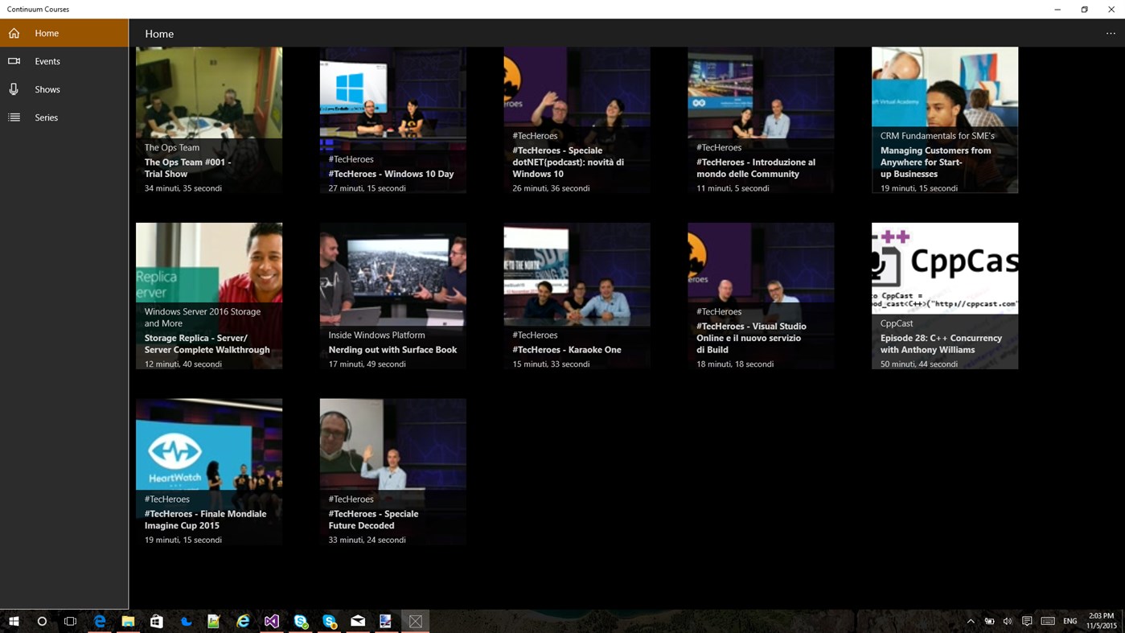Select the #TecHeroes - Karaoke One video
1125x633 pixels.
pyautogui.click(x=577, y=296)
